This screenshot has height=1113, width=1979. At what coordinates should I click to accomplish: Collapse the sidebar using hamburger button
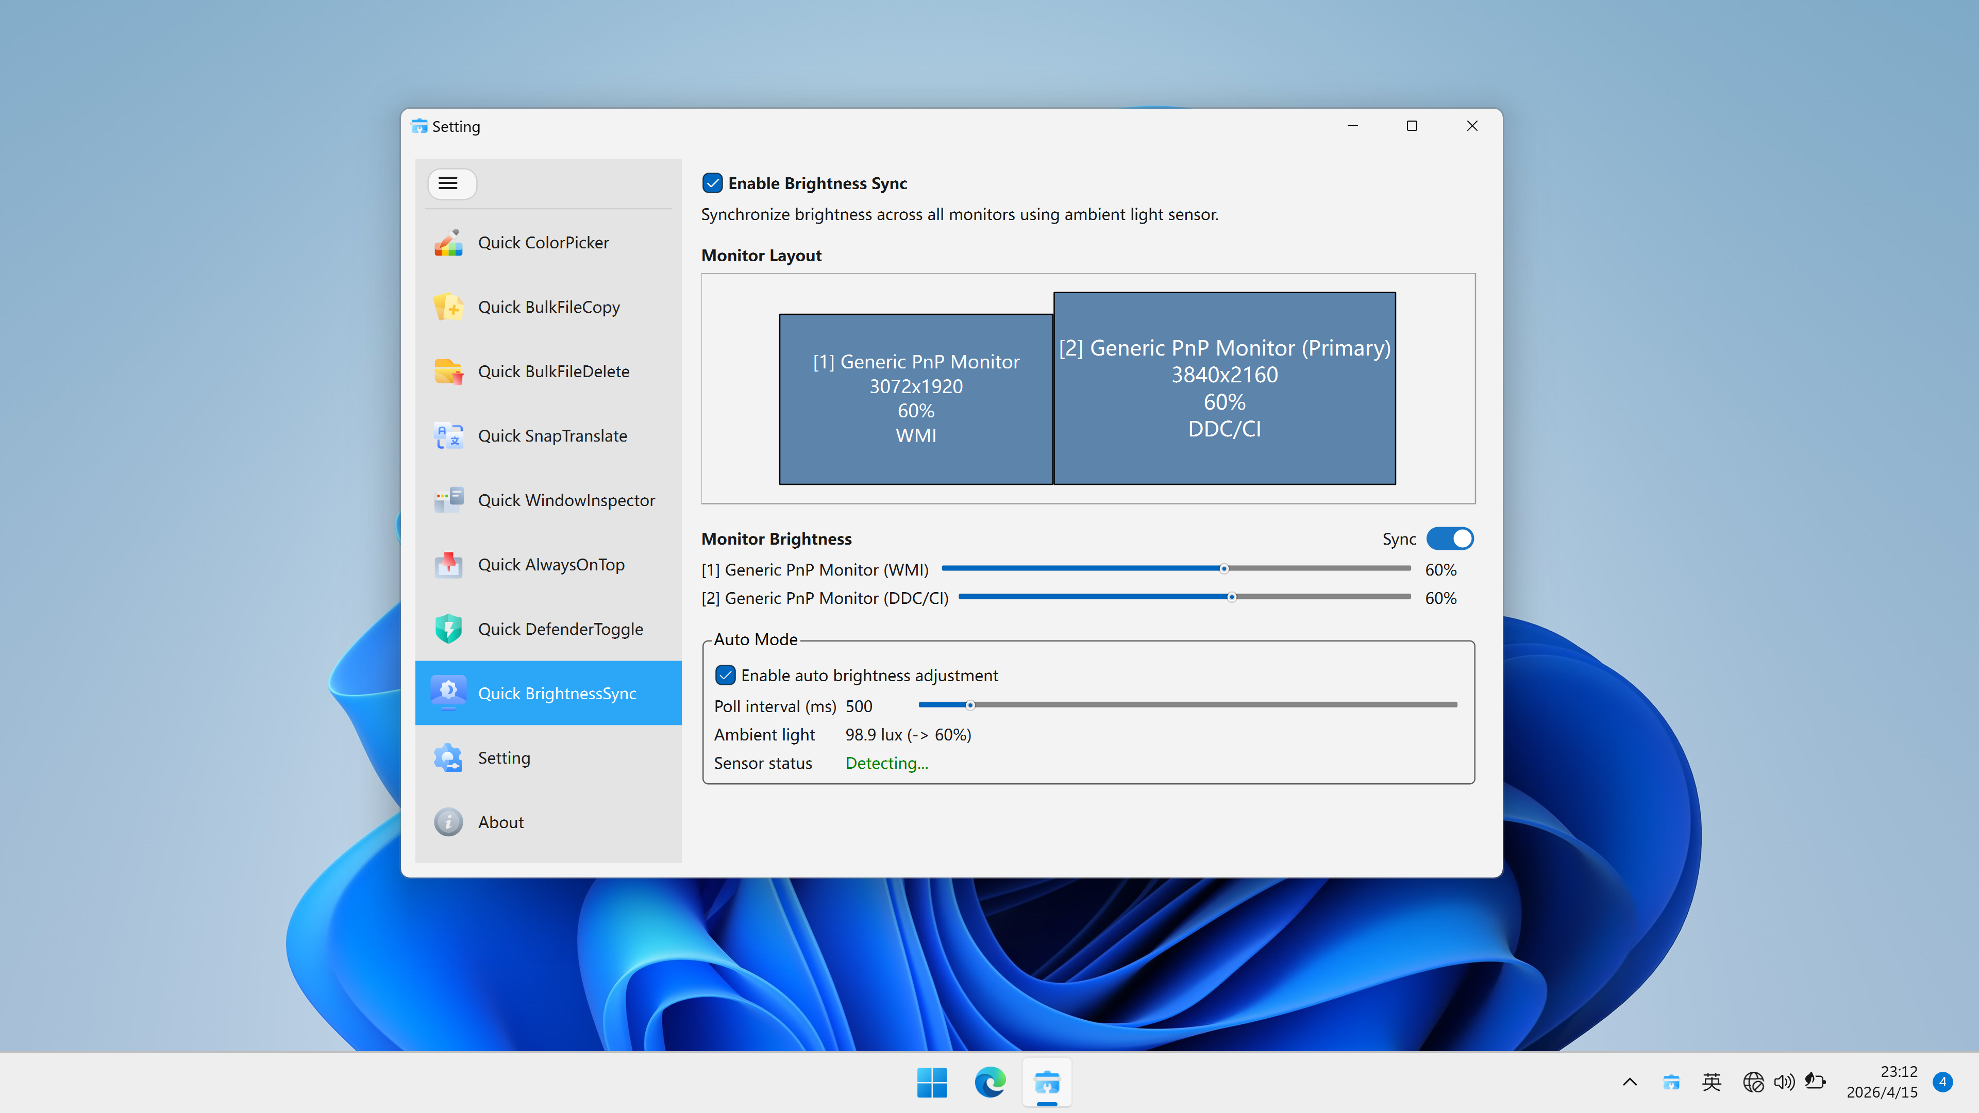click(452, 183)
